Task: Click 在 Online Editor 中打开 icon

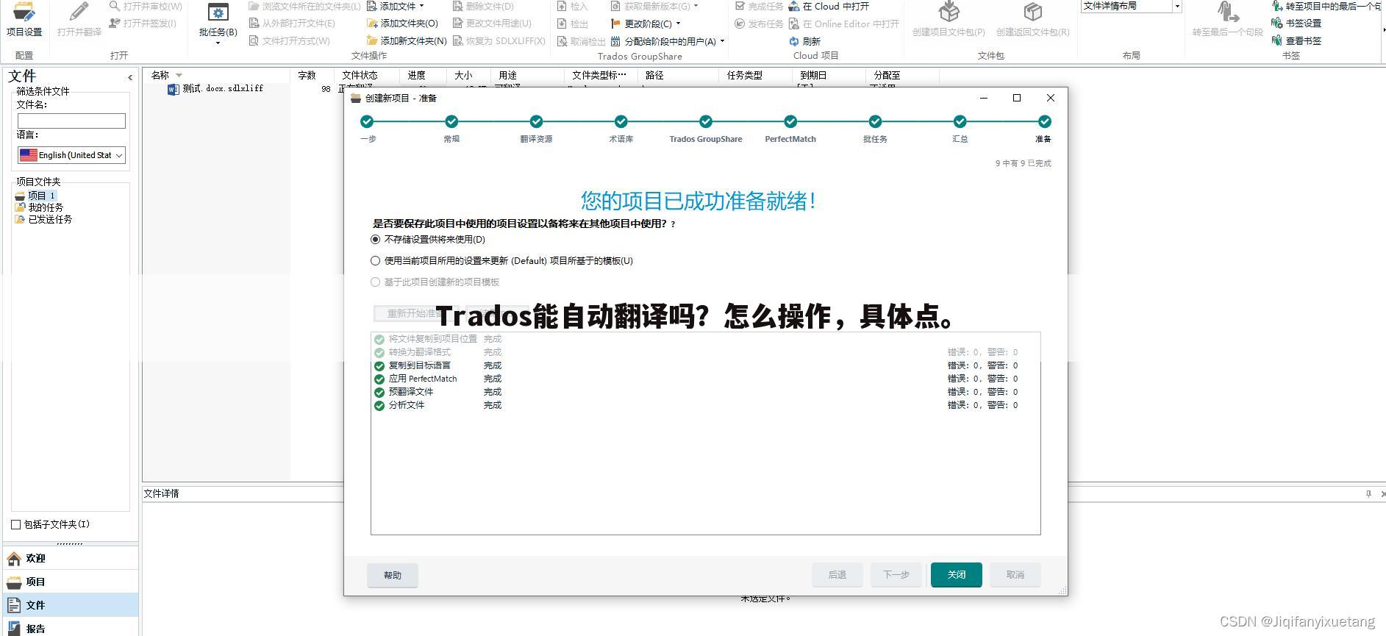Action: [x=794, y=24]
